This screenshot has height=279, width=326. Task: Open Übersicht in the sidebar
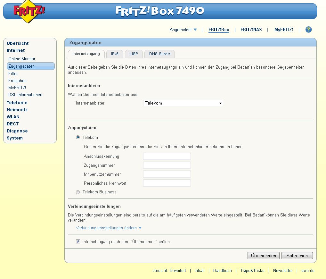(x=18, y=43)
